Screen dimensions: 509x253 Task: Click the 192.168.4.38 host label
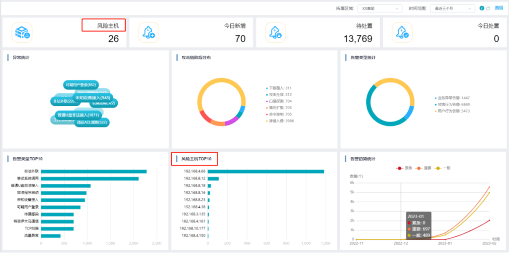pos(195,207)
